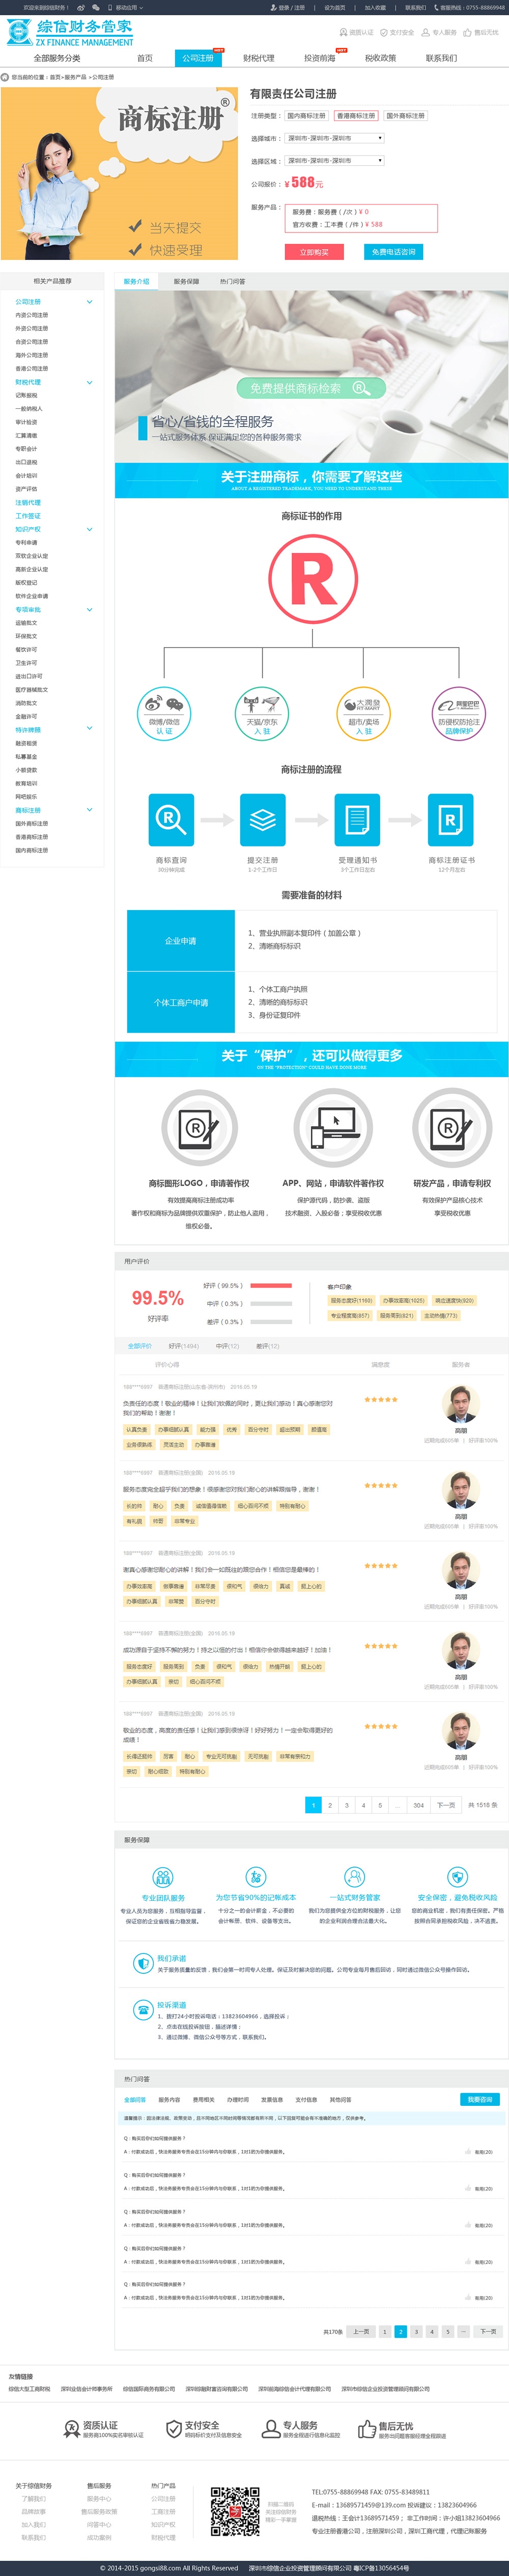Switch to the 服务保障 tab
The image size is (509, 2576).
click(186, 282)
